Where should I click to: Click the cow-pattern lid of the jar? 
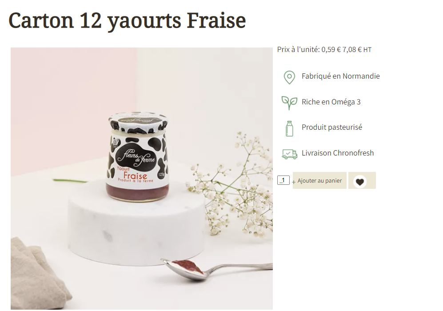pos(138,122)
